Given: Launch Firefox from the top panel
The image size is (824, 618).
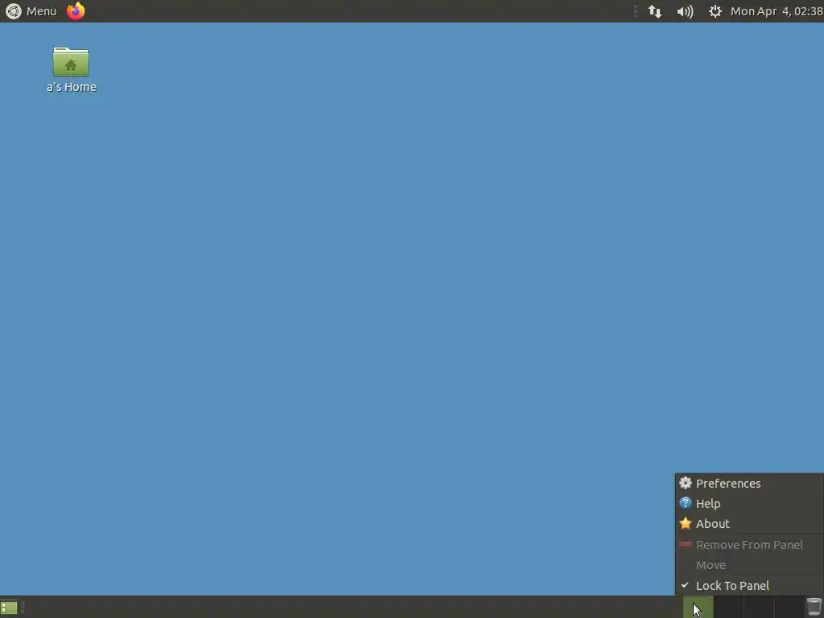Looking at the screenshot, I should 76,11.
